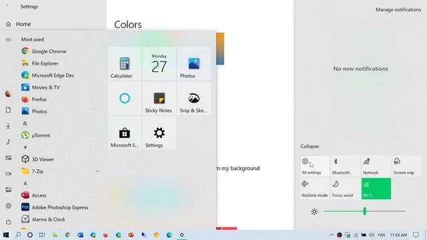Image resolution: width=427 pixels, height=240 pixels.
Task: Click the Power button in Start rail
Action: tap(9, 222)
